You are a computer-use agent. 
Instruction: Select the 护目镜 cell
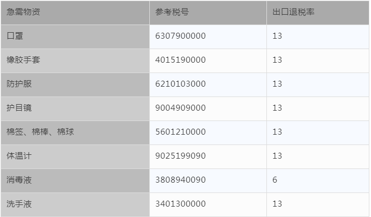click(75, 108)
